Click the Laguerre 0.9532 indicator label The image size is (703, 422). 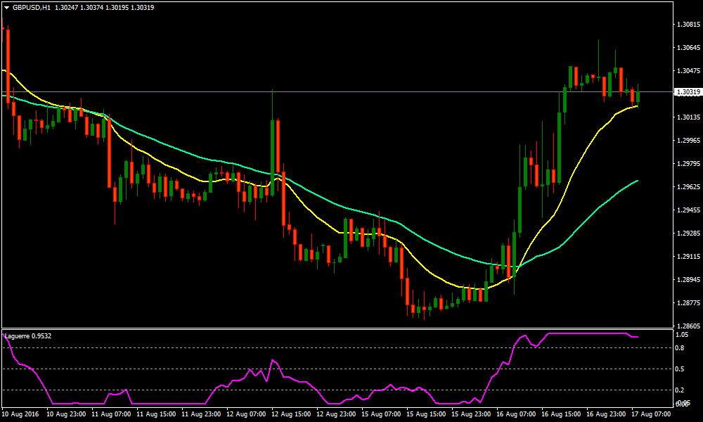point(27,336)
